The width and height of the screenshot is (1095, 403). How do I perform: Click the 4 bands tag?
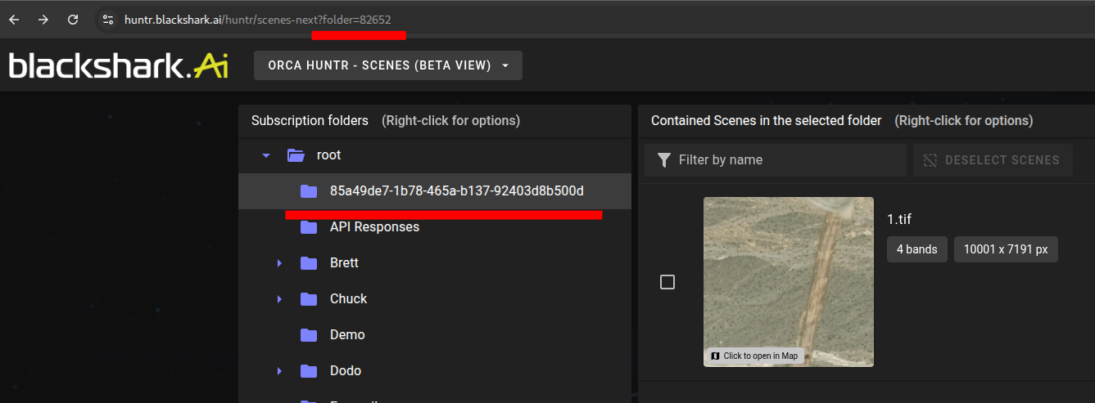pos(917,249)
